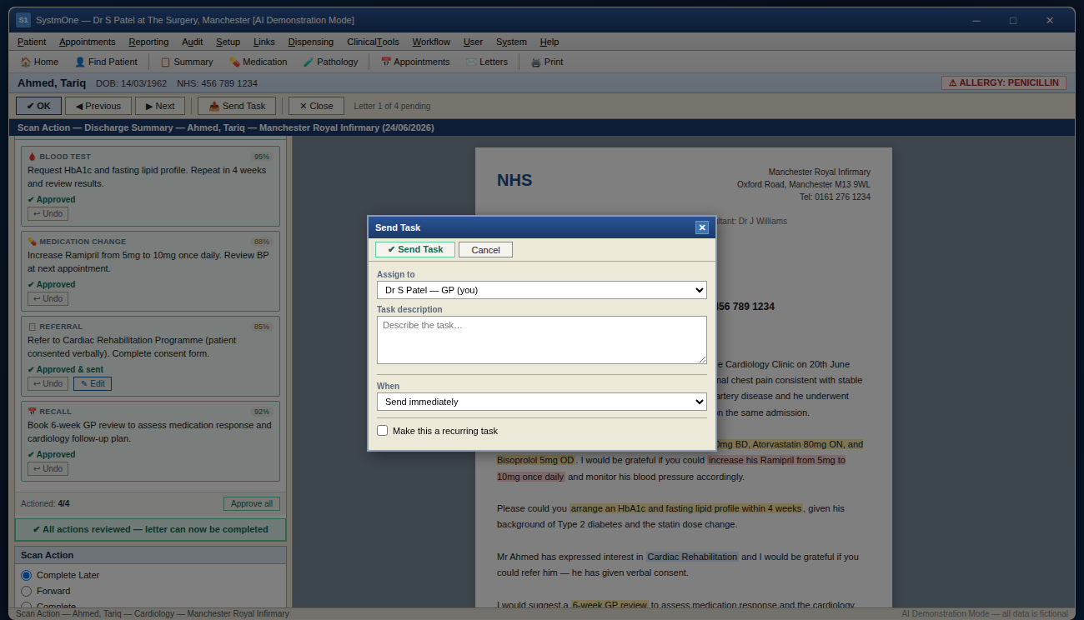The width and height of the screenshot is (1084, 620).
Task: Undo the Medication Change approval
Action: click(x=48, y=299)
